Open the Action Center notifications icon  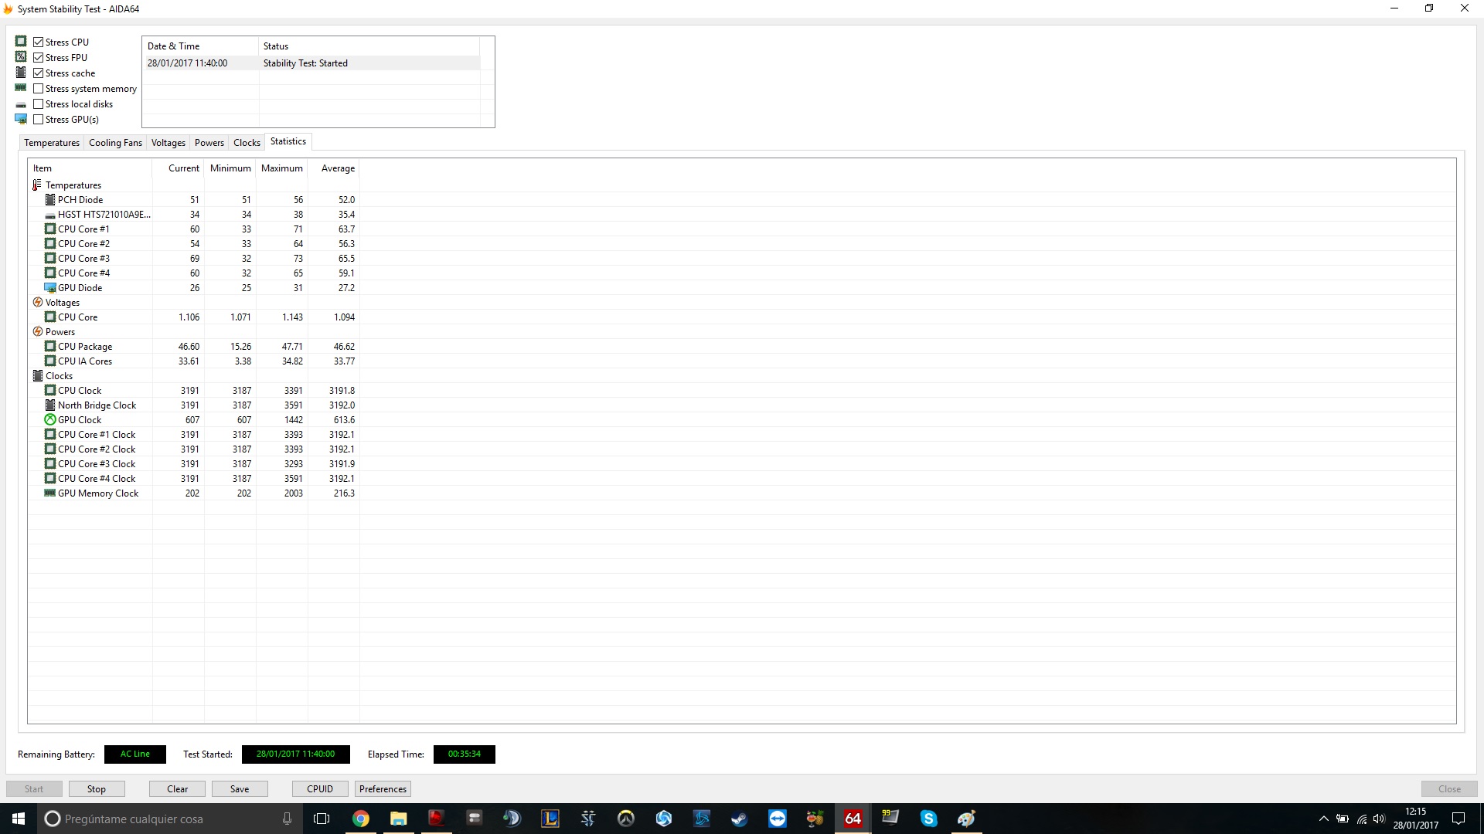click(x=1458, y=819)
